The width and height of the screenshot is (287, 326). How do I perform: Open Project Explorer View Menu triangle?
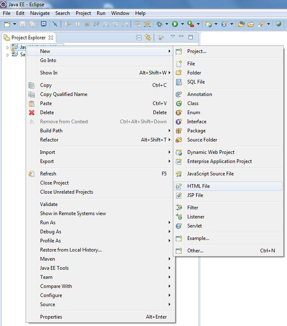pos(173,37)
